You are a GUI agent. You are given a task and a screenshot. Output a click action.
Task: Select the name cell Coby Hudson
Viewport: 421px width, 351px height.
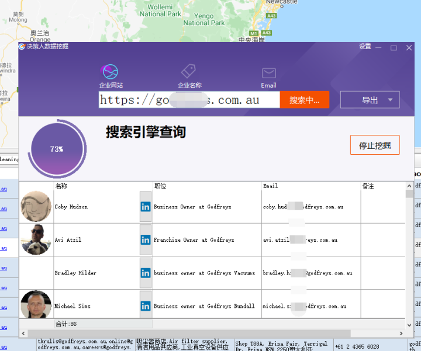(71, 207)
